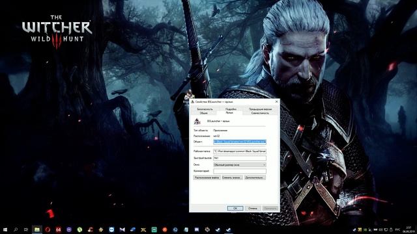
Task: Close the BSLauncher properties dialog
Action: point(276,101)
